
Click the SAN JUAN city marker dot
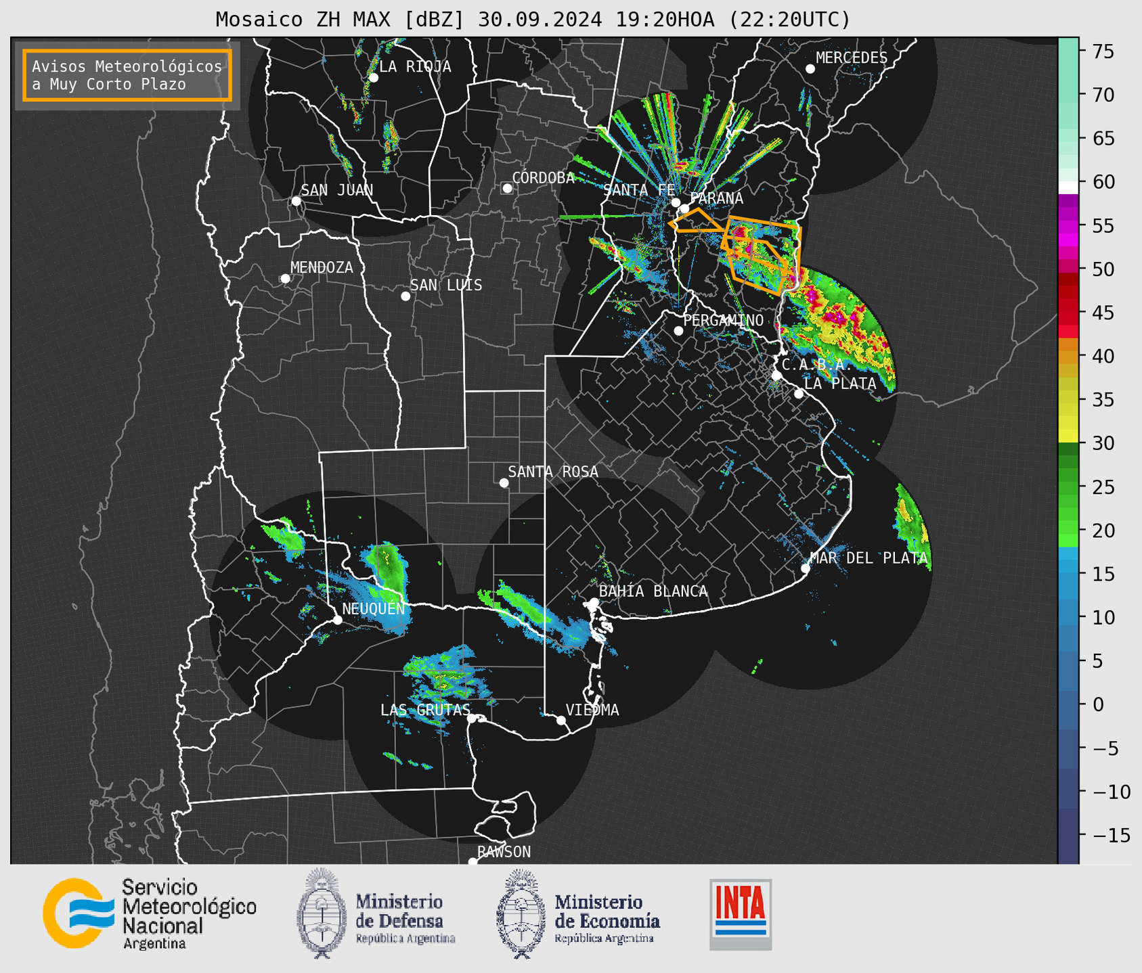click(296, 201)
